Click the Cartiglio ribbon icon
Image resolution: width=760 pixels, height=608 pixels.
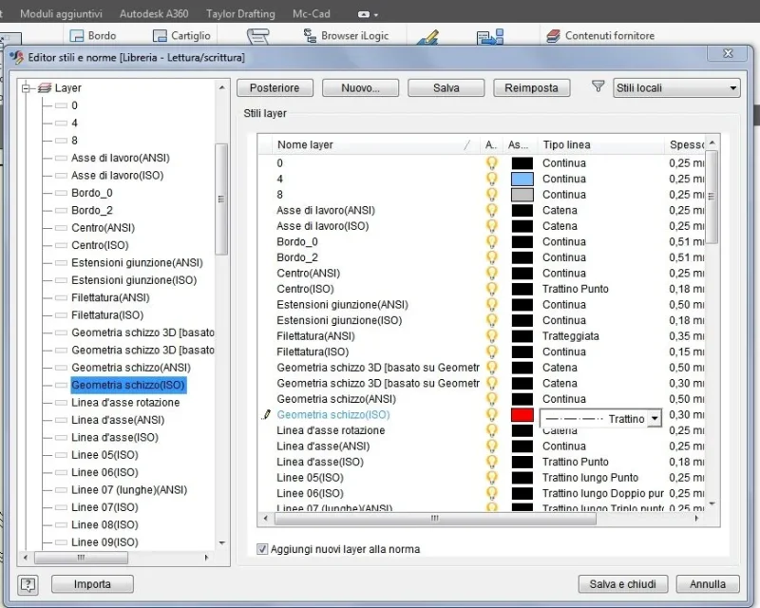pyautogui.click(x=160, y=36)
